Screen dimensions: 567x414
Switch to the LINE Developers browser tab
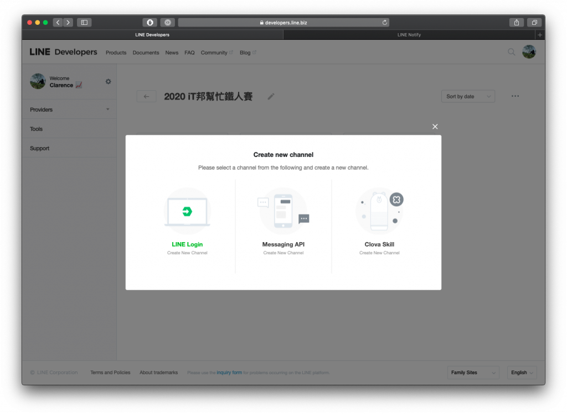152,35
